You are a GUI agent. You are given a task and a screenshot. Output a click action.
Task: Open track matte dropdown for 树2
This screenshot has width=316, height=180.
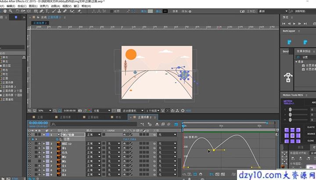[113, 157]
